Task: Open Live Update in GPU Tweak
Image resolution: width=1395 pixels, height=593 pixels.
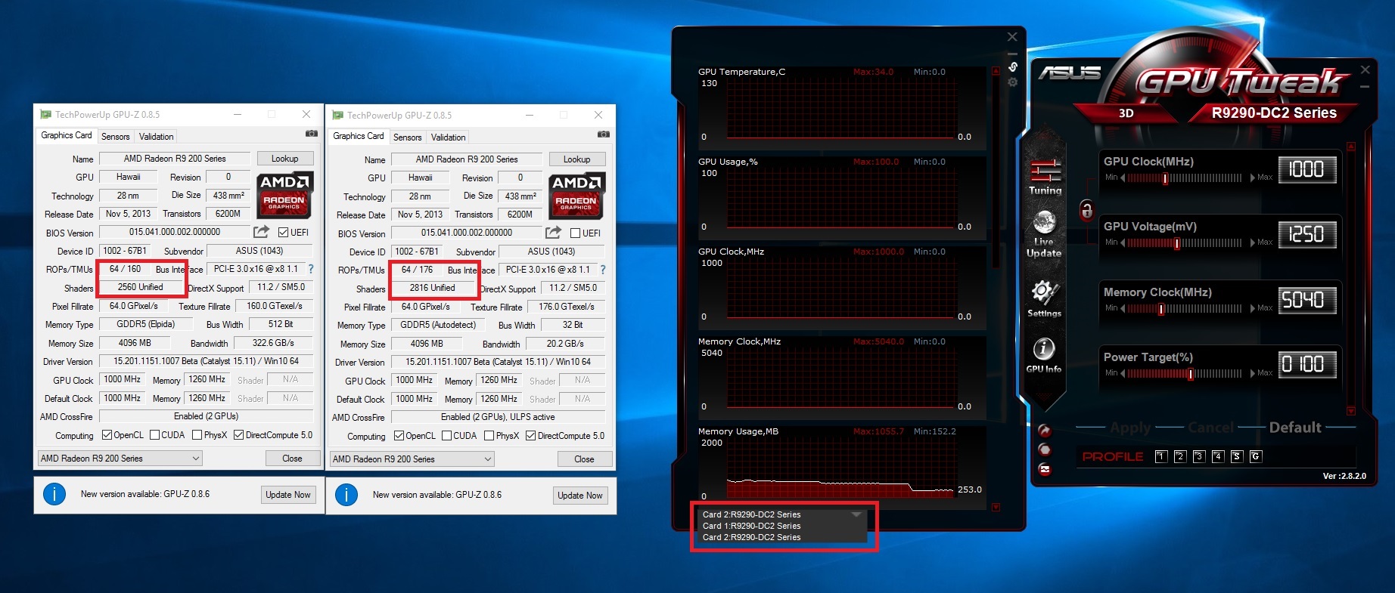Action: pyautogui.click(x=1044, y=233)
